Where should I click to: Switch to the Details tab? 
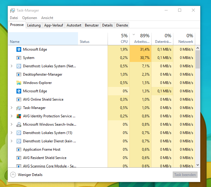click(x=107, y=25)
